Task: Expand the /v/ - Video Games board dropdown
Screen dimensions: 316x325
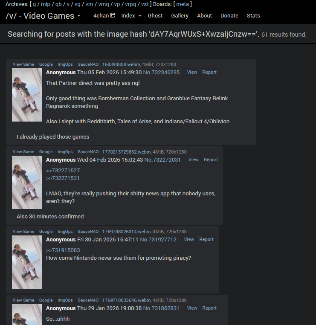Action: (x=43, y=16)
